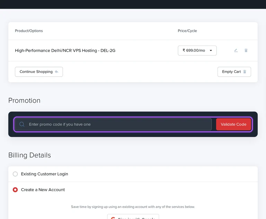Click Empty Cart button
The width and height of the screenshot is (266, 219).
coord(234,72)
